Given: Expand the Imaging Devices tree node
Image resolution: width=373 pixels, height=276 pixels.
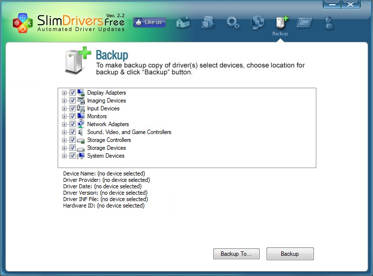Looking at the screenshot, I should pyautogui.click(x=64, y=101).
